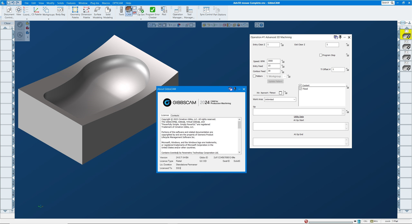Open the CS Palette
This screenshot has width=412, height=224.
[36, 11]
